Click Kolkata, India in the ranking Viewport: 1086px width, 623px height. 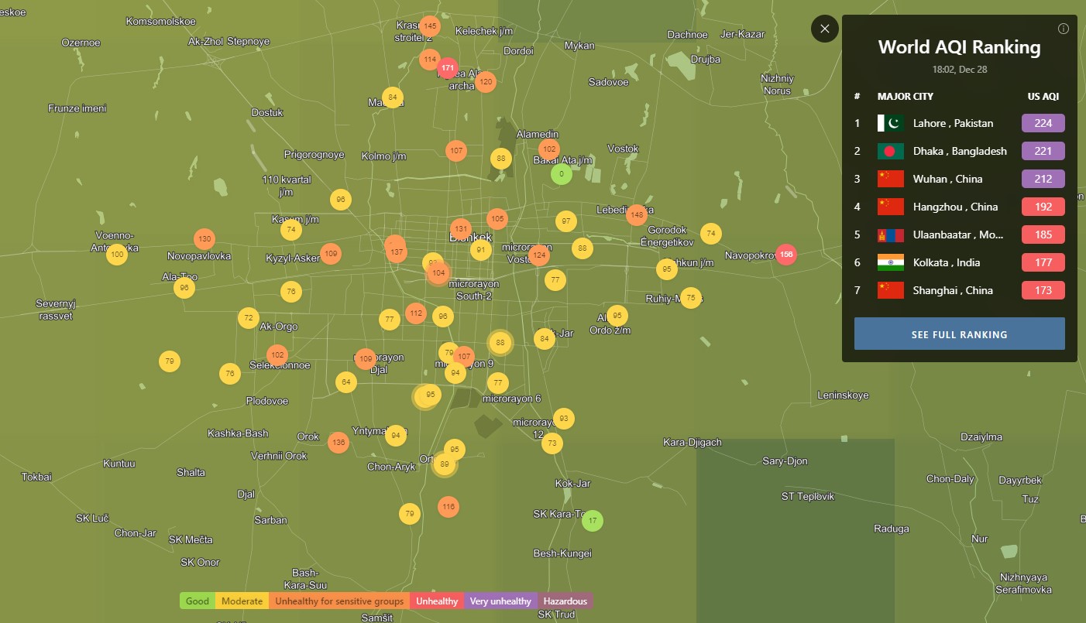[946, 262]
